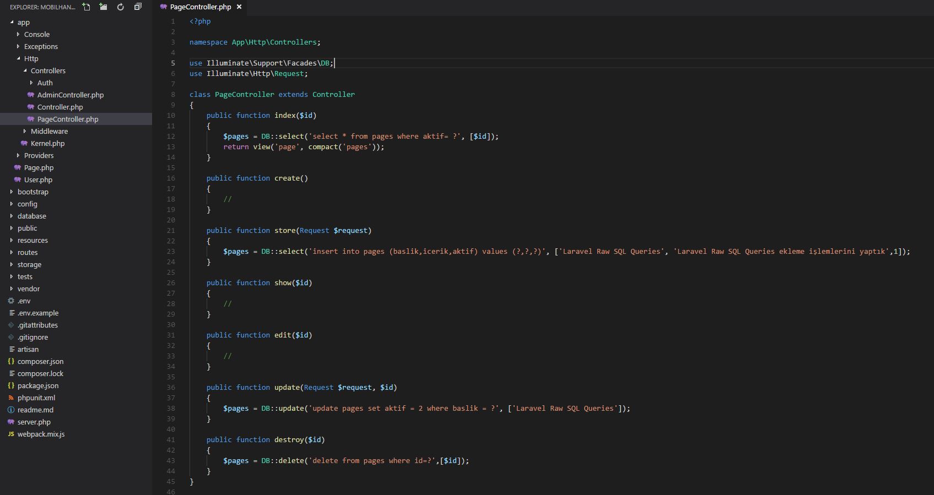
Task: Click line number 23 in the gutter
Action: (171, 251)
